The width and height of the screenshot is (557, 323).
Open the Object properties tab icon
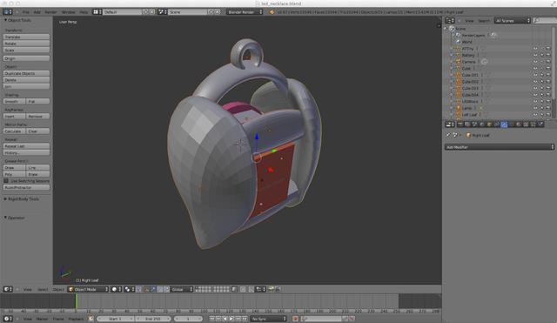click(489, 124)
